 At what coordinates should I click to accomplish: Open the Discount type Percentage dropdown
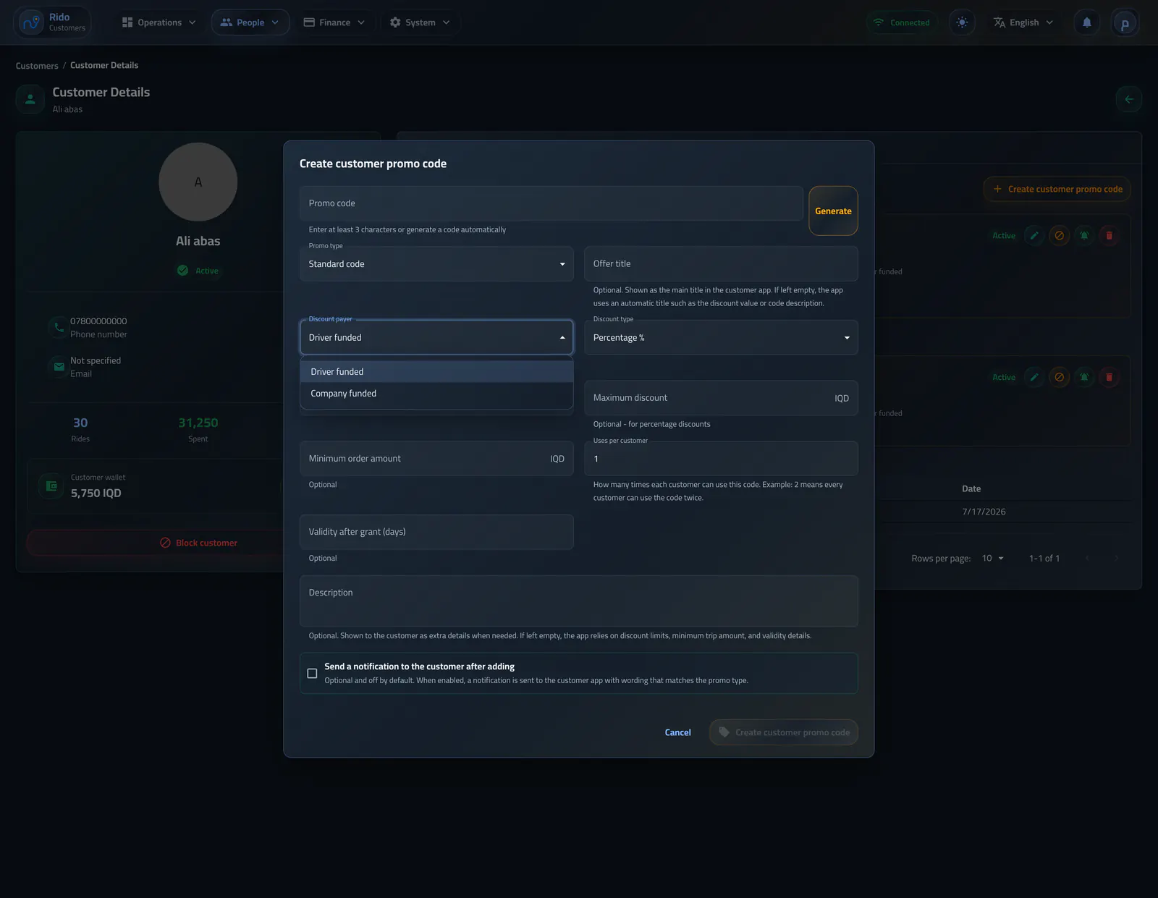721,338
